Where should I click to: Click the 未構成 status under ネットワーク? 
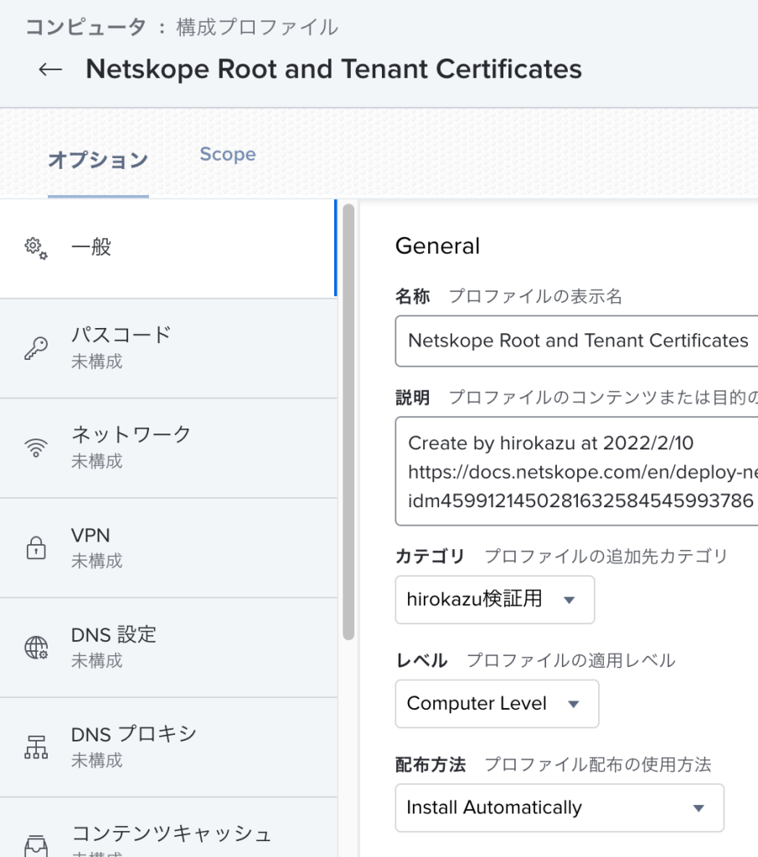click(x=97, y=461)
